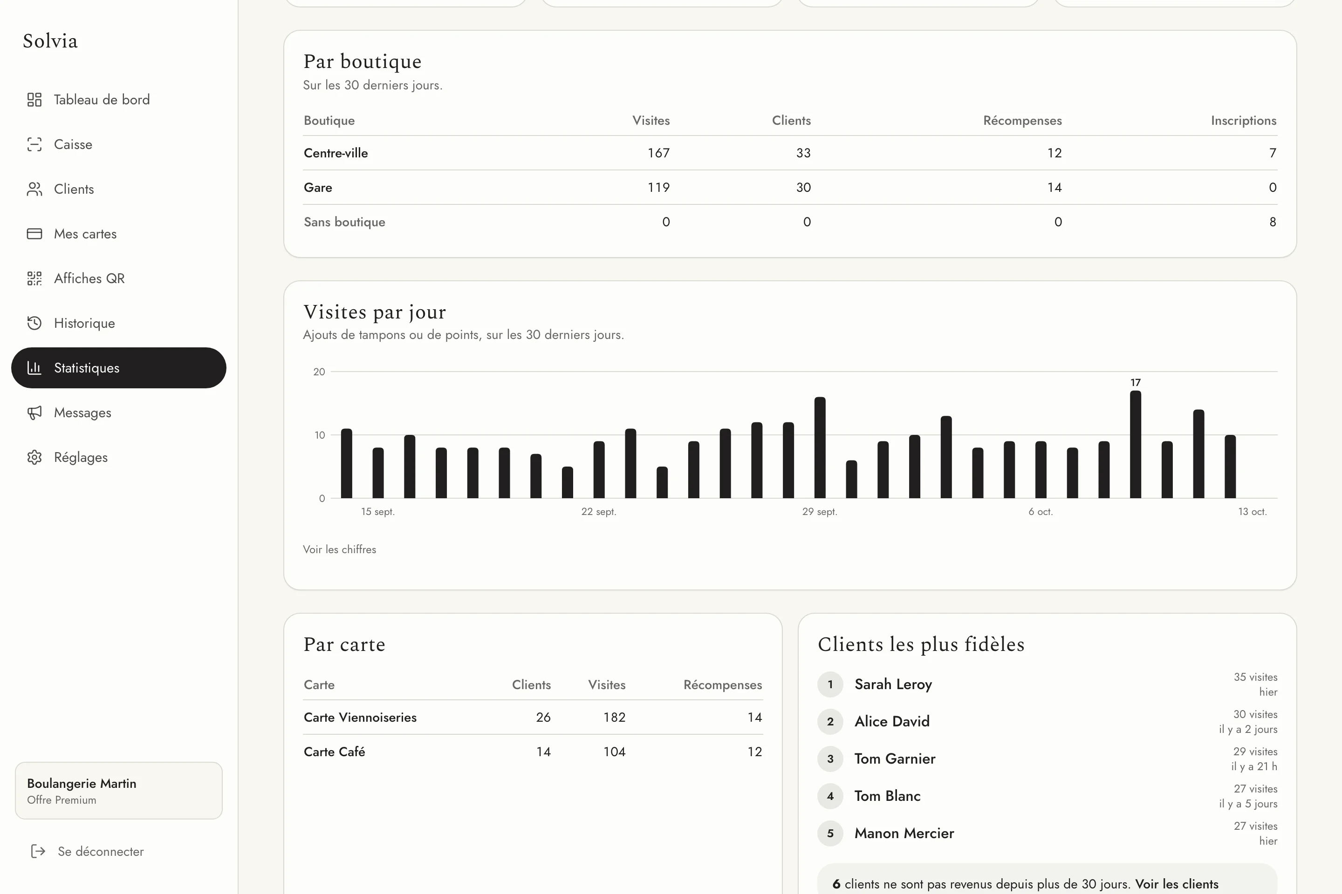
Task: Select client Tom Blanc
Action: [x=887, y=796]
